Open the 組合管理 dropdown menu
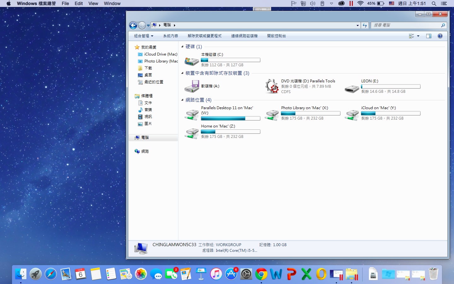454x284 pixels. (x=143, y=36)
